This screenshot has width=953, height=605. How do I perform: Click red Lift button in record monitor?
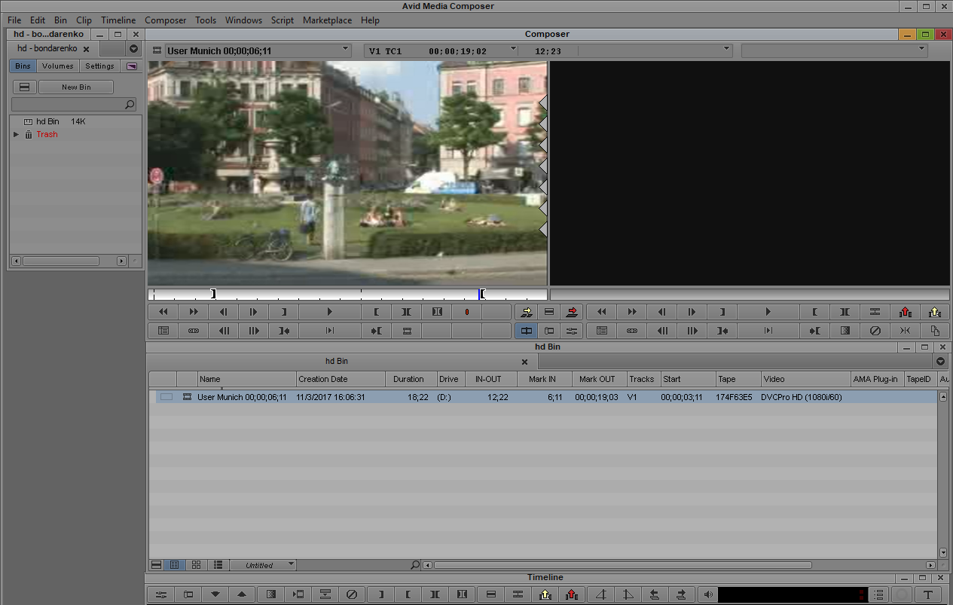point(905,312)
